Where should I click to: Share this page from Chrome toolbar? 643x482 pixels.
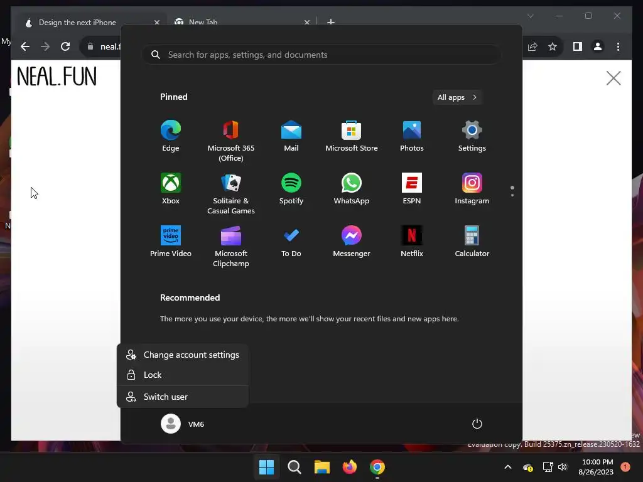click(532, 46)
